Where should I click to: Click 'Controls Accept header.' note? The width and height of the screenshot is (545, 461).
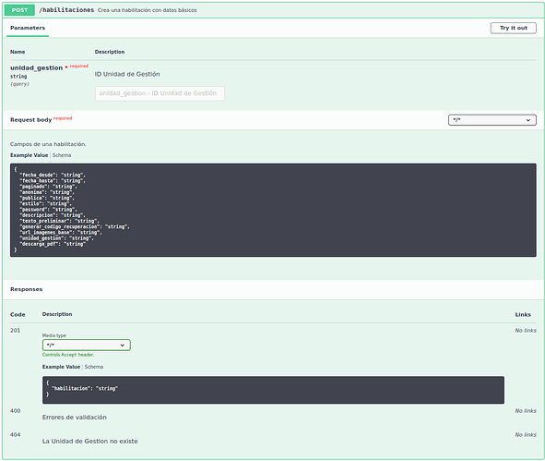pos(68,355)
